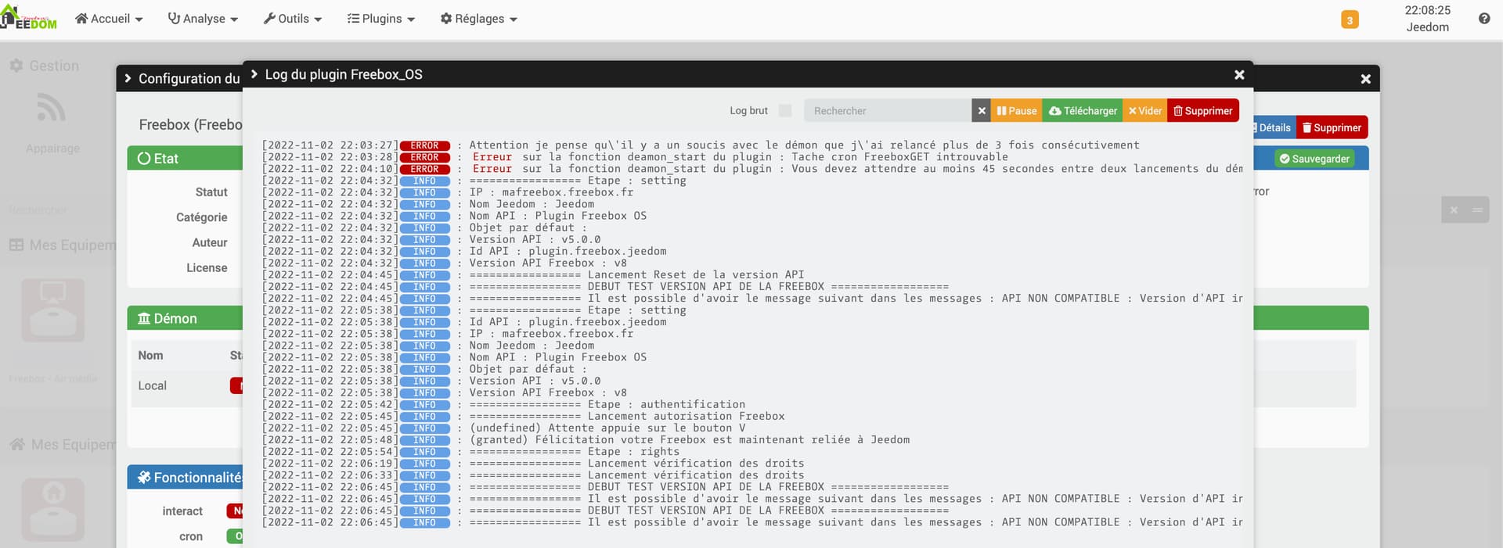Click Sauvegarder in plugin configuration
The width and height of the screenshot is (1503, 548).
click(x=1314, y=159)
